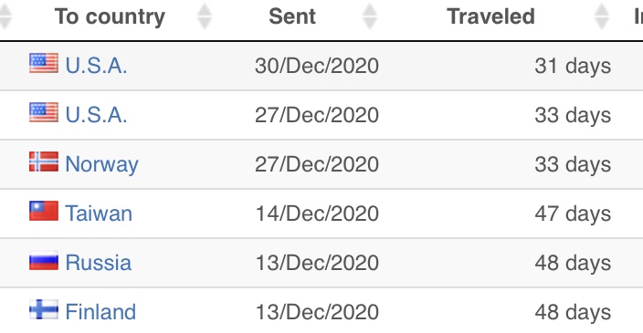The image size is (643, 333).
Task: Click the USA flag beside 27/Dec/2020
Action: coord(44,112)
